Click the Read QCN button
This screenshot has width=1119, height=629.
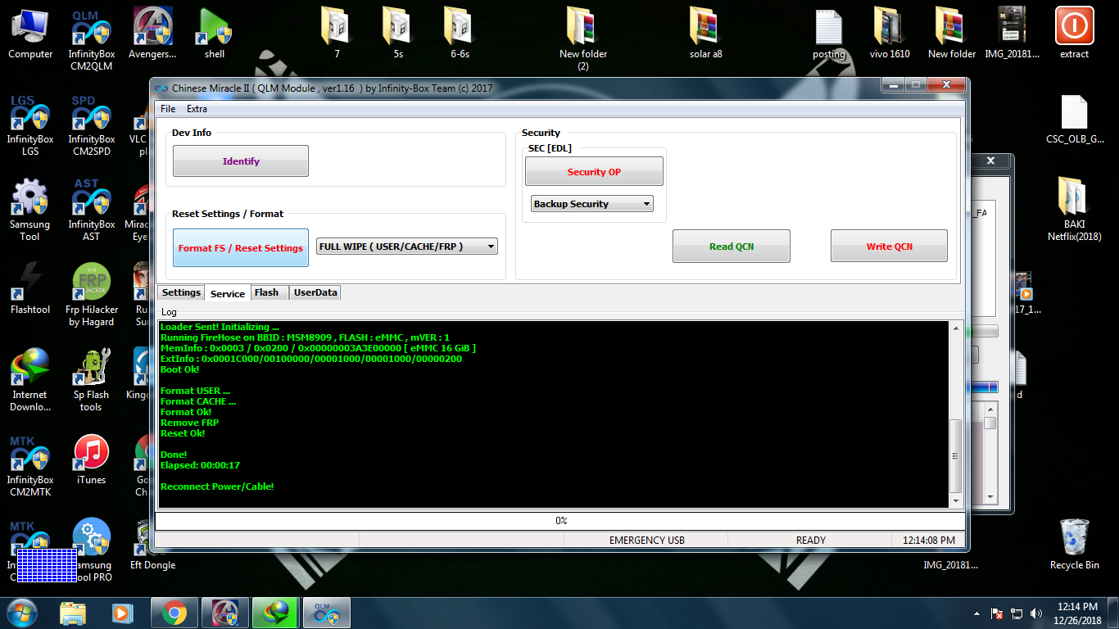pos(732,247)
